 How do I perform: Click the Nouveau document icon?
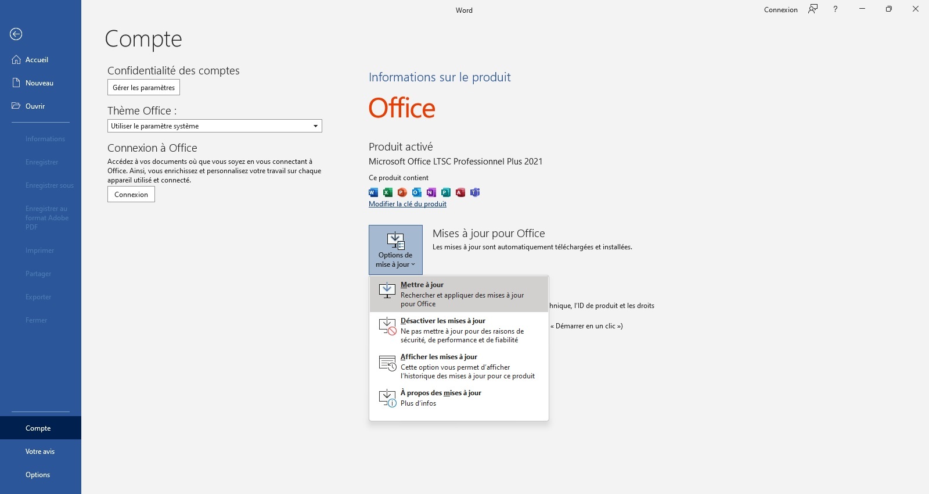16,83
